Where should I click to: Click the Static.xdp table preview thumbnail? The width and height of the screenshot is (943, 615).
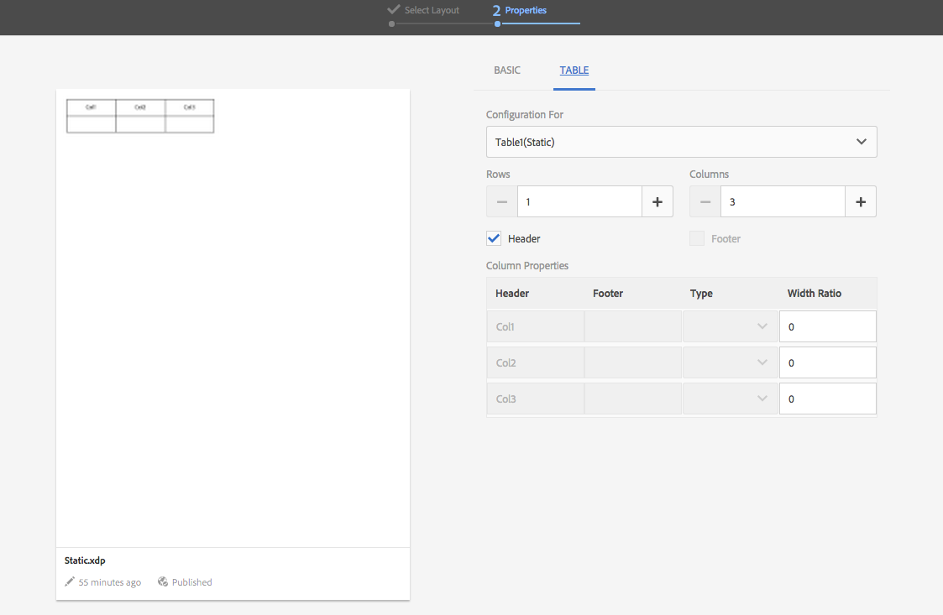(139, 116)
